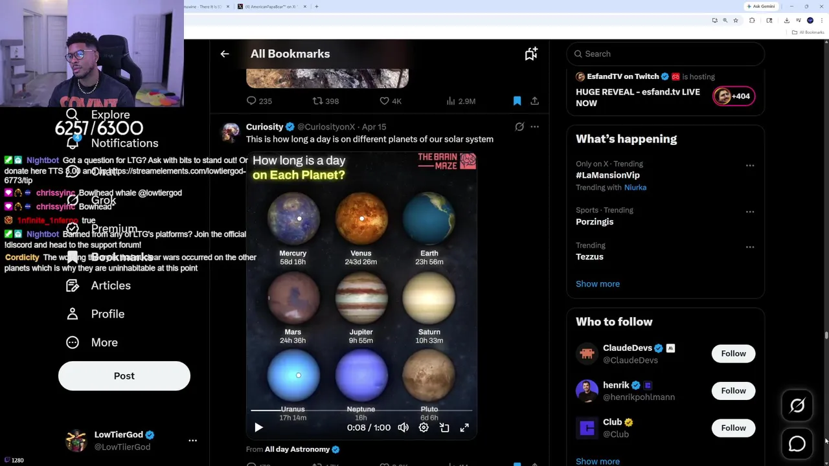Open LowTierGod account switcher menu
Image resolution: width=829 pixels, height=466 pixels.
click(192, 440)
